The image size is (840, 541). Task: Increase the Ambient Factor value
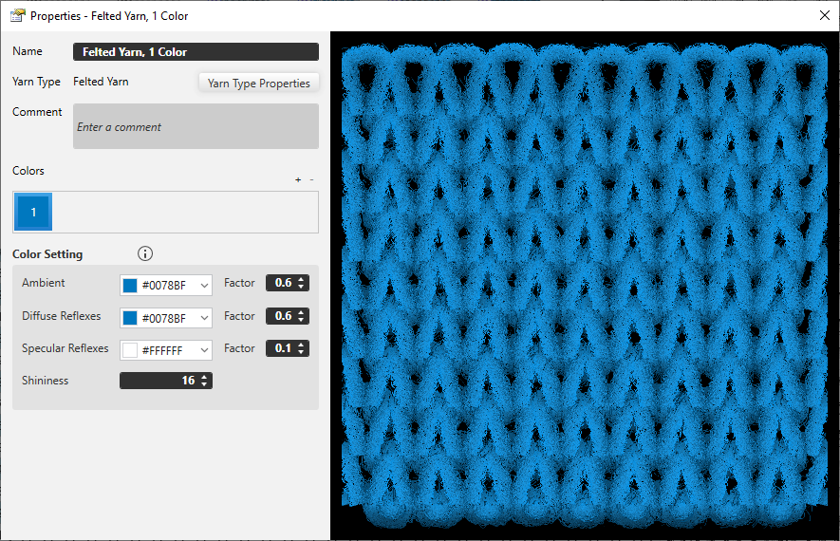tap(302, 280)
